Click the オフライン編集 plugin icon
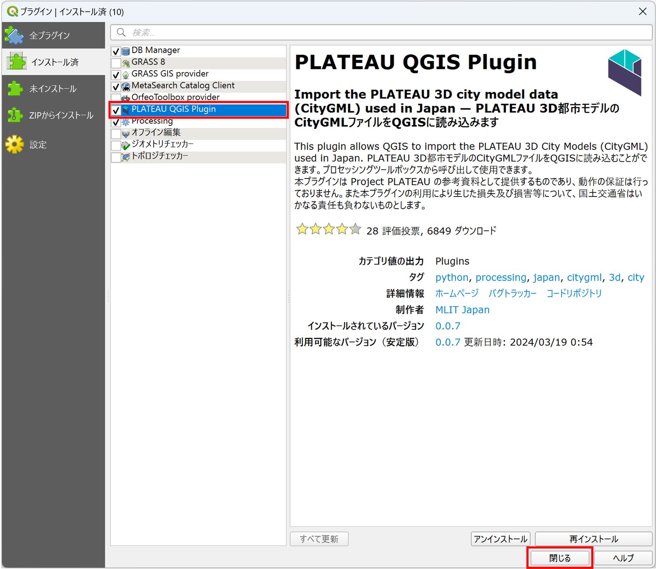This screenshot has height=569, width=656. point(126,134)
